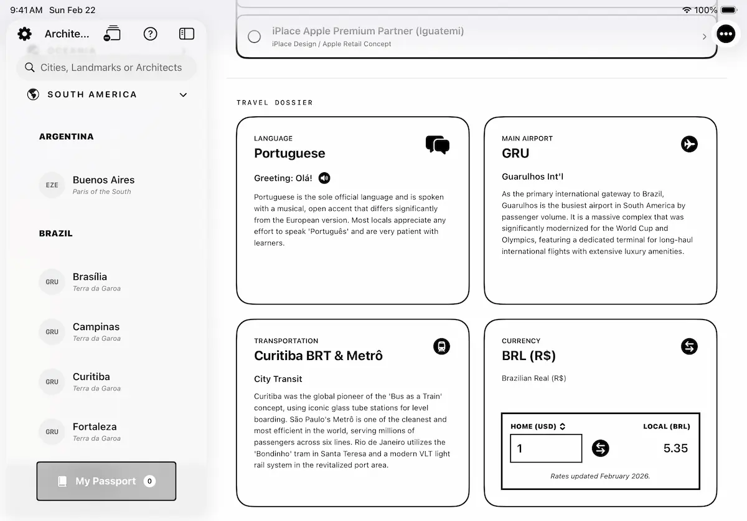Click the 9:41 AM clock in status bar
This screenshot has height=521, width=747.
tap(26, 10)
